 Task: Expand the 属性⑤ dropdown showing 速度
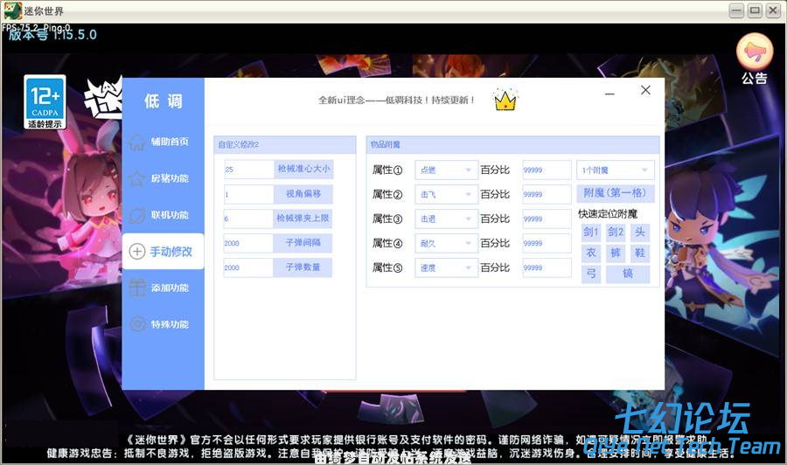coord(446,267)
